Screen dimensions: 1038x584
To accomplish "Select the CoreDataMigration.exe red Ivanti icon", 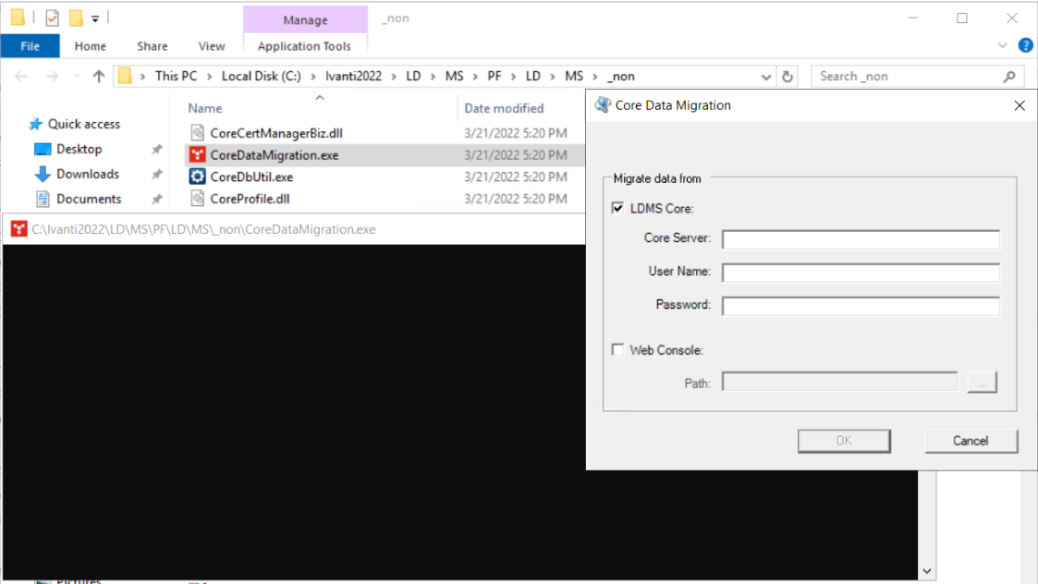I will click(197, 154).
